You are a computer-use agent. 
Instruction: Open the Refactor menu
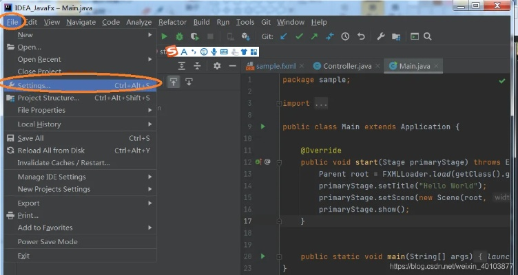coord(172,22)
